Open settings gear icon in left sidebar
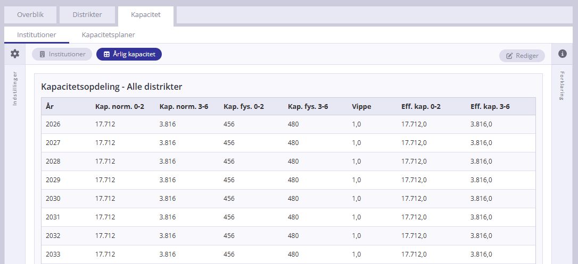 click(x=15, y=54)
